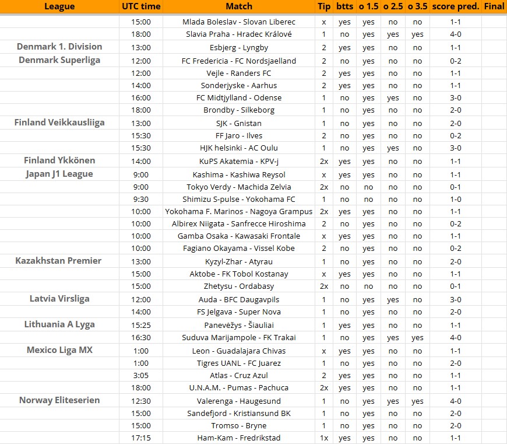
Task: Click the FS Jelgava - Super Nova match
Action: coord(239,312)
